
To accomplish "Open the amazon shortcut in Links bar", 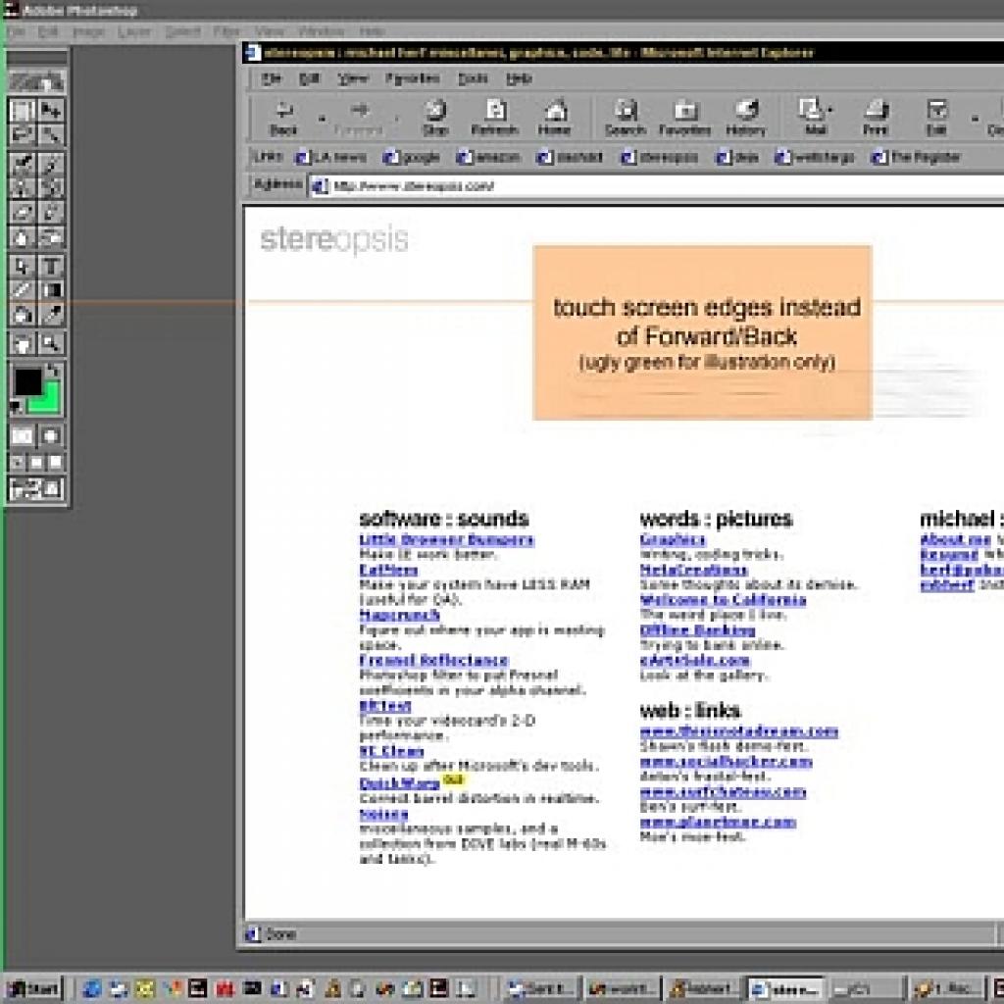I will (488, 158).
